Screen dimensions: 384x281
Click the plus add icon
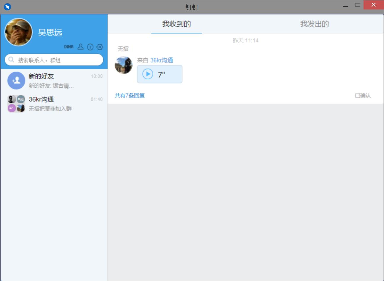[x=90, y=47]
